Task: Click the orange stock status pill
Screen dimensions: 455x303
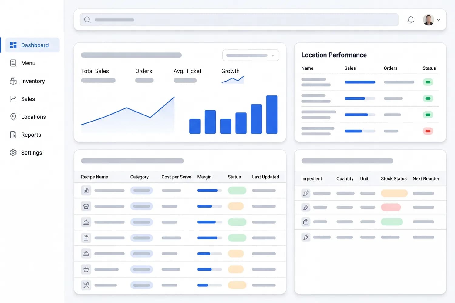Action: pyautogui.click(x=394, y=193)
